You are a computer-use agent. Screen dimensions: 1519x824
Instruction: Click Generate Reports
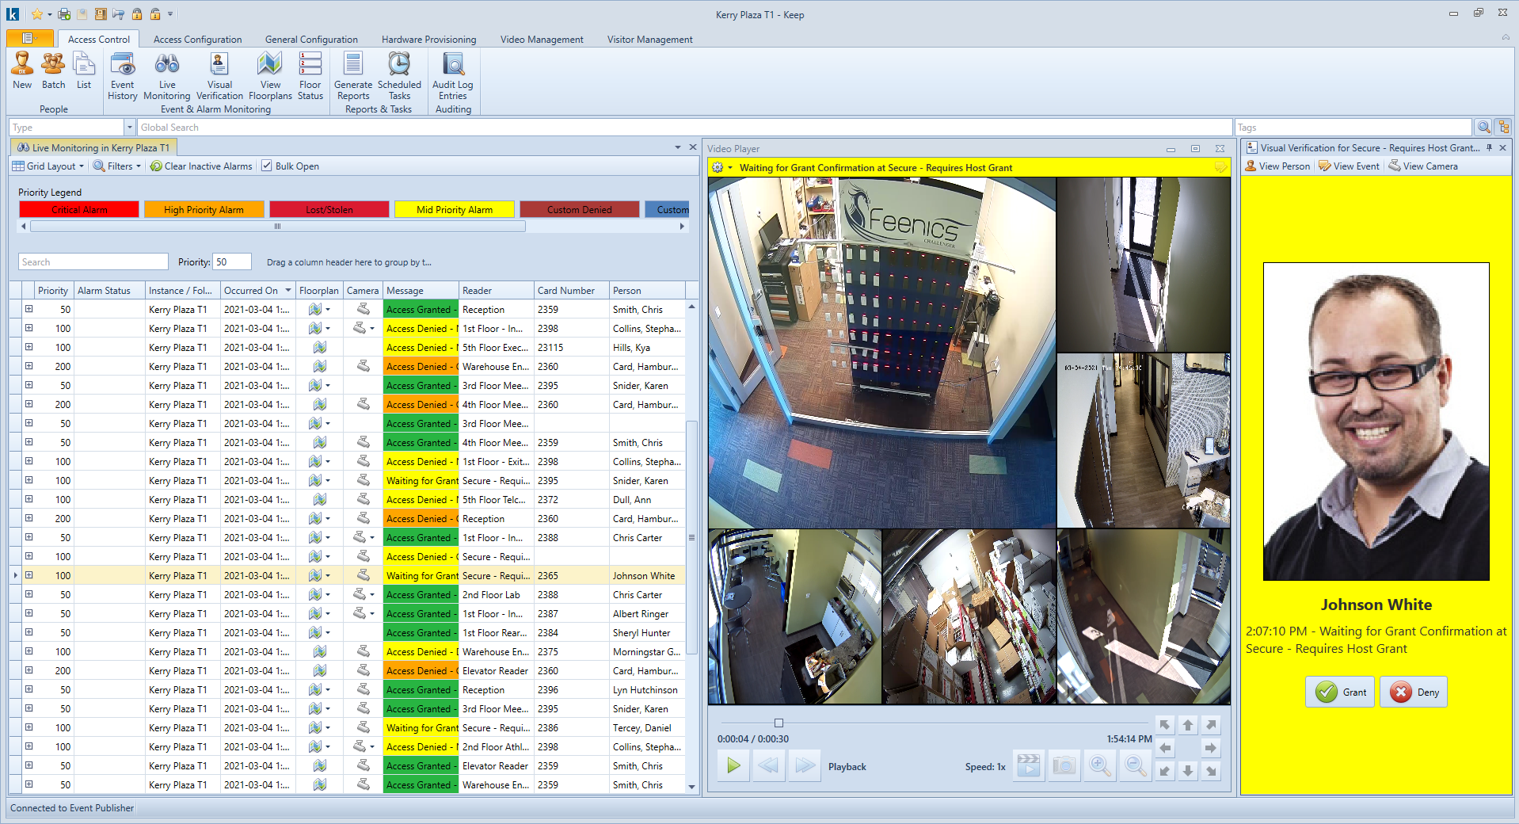(x=352, y=75)
